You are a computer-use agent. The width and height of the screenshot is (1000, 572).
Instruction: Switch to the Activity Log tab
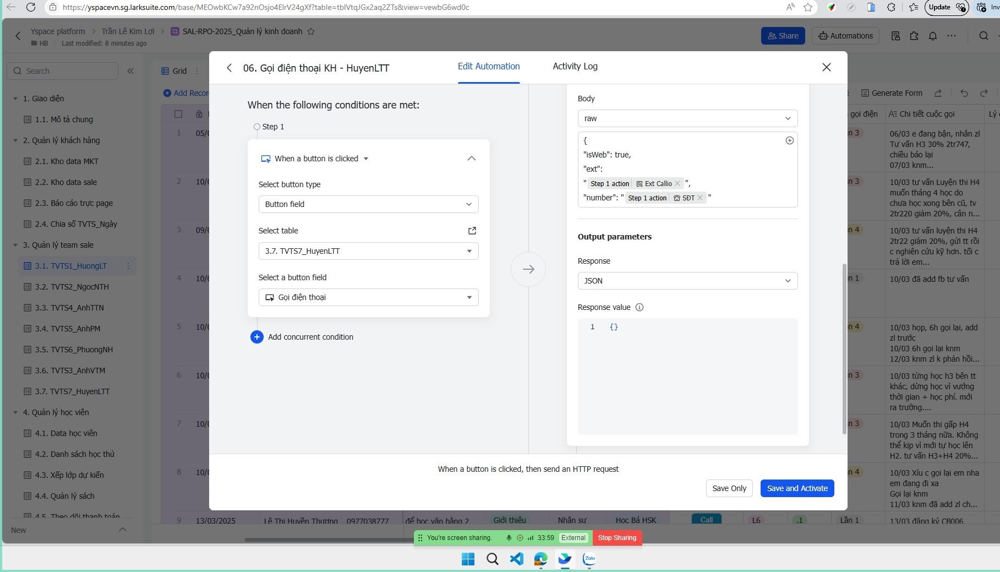coord(575,66)
